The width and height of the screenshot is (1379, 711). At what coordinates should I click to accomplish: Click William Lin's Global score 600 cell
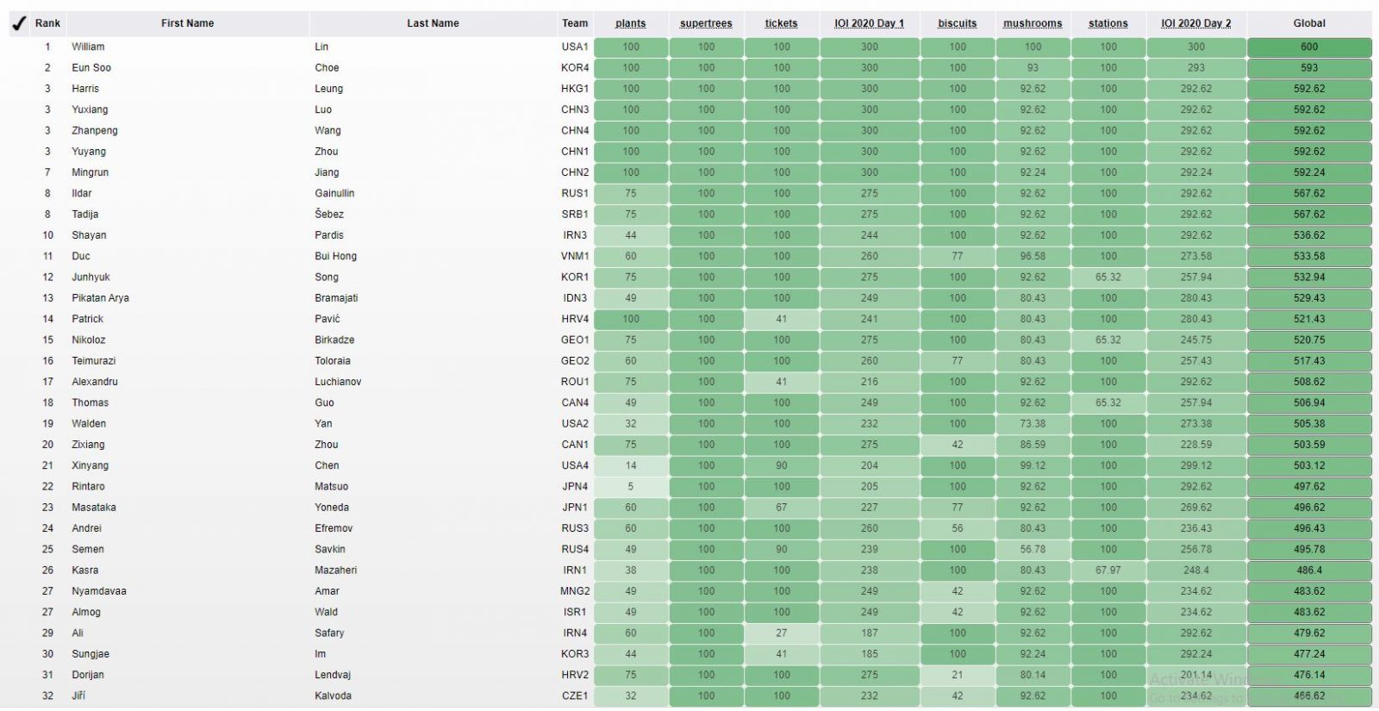[x=1308, y=47]
